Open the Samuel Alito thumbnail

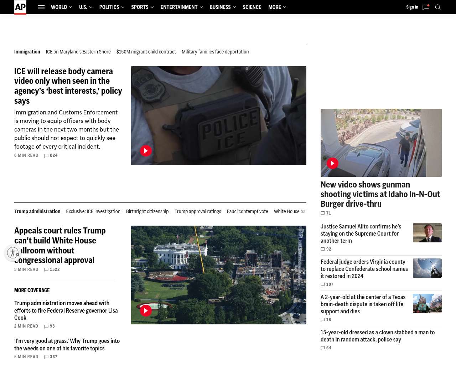pyautogui.click(x=427, y=233)
